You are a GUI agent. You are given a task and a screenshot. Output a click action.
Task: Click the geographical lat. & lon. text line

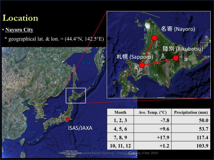54,39
